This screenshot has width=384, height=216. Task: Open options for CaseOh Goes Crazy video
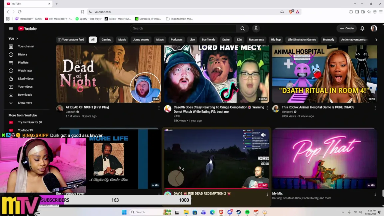[x=267, y=108]
